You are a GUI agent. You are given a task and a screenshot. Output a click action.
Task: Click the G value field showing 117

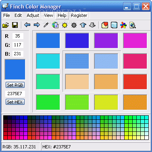click(x=18, y=45)
